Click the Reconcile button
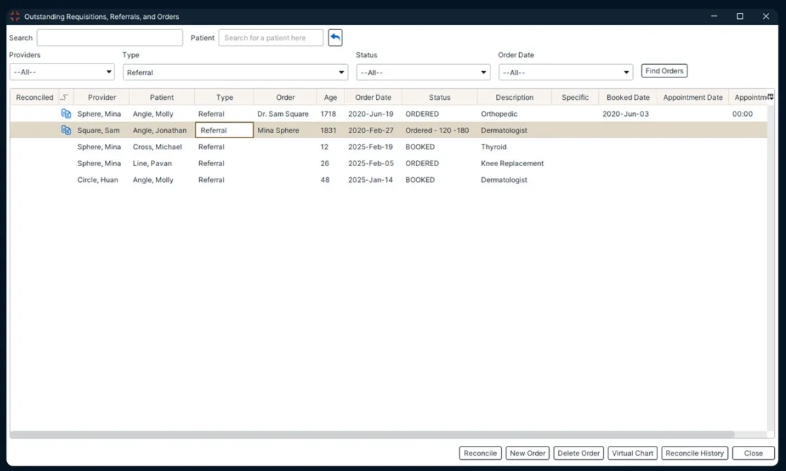 (x=480, y=453)
